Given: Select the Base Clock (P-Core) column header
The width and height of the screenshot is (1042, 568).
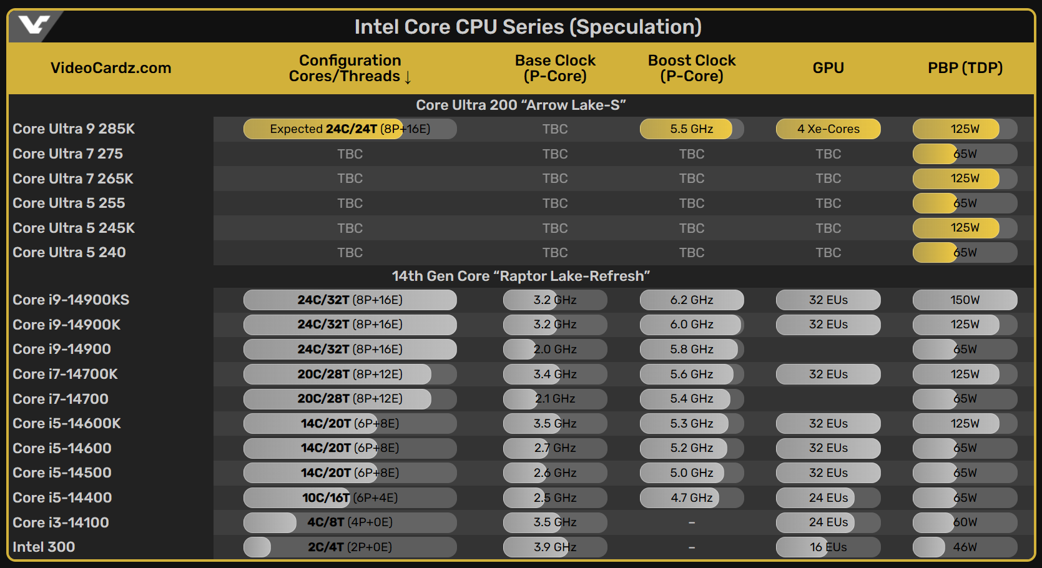Looking at the screenshot, I should pos(555,68).
